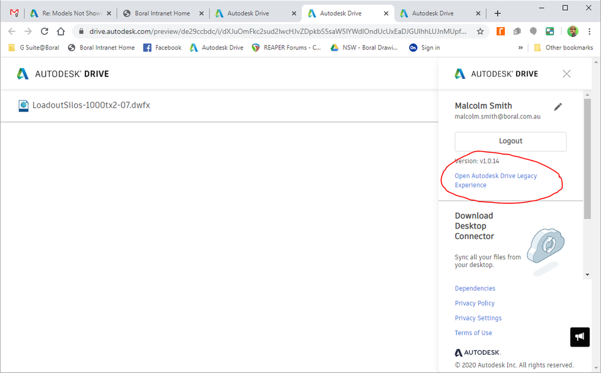Click the gray speech bubble extension icon

(533, 31)
